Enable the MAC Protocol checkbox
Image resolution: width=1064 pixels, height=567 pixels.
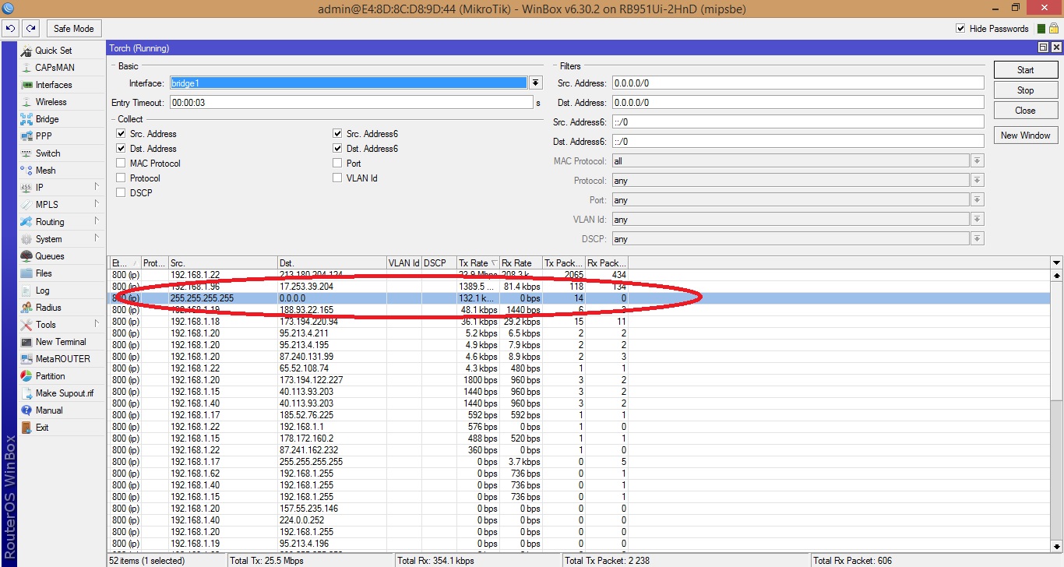click(121, 164)
